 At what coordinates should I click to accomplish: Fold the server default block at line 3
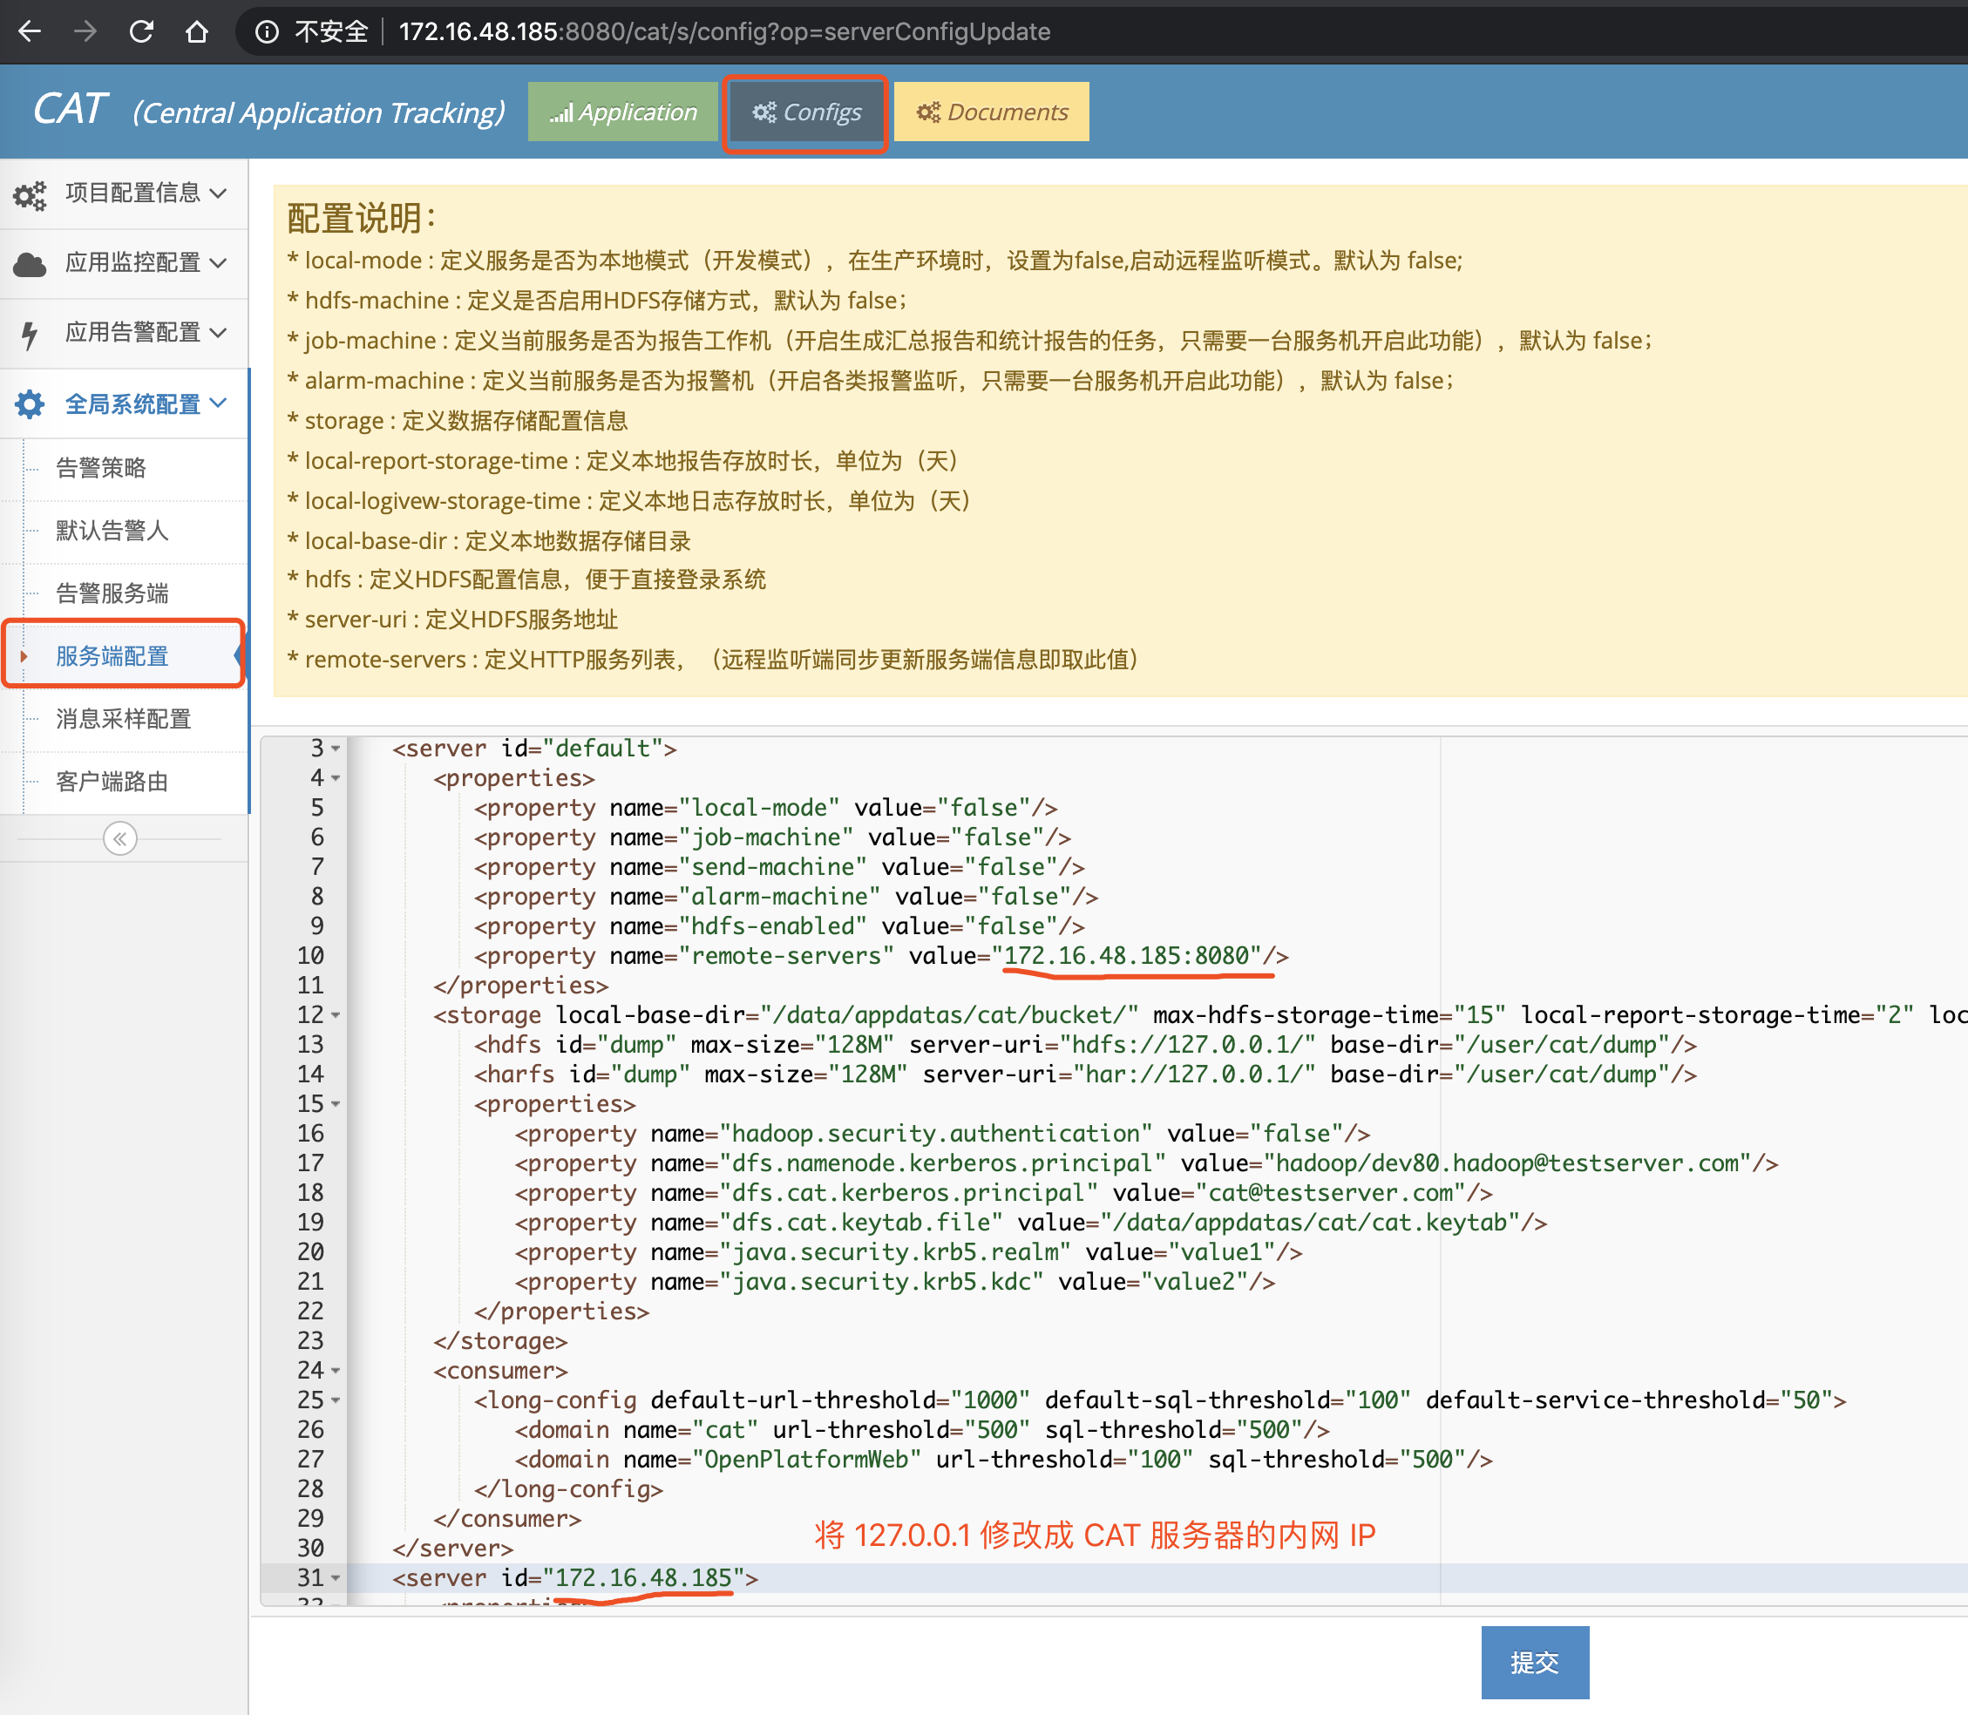pos(336,749)
